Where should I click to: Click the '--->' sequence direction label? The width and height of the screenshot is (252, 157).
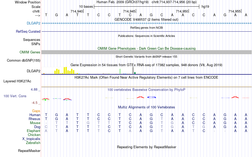point(38,15)
